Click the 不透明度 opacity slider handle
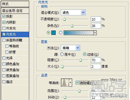Viewport: 130px width, 100px height. [64, 19]
